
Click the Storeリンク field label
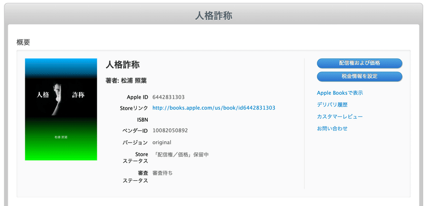134,108
